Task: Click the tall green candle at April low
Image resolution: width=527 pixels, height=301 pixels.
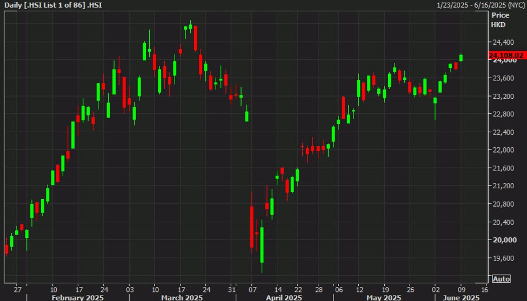Action: coord(262,244)
